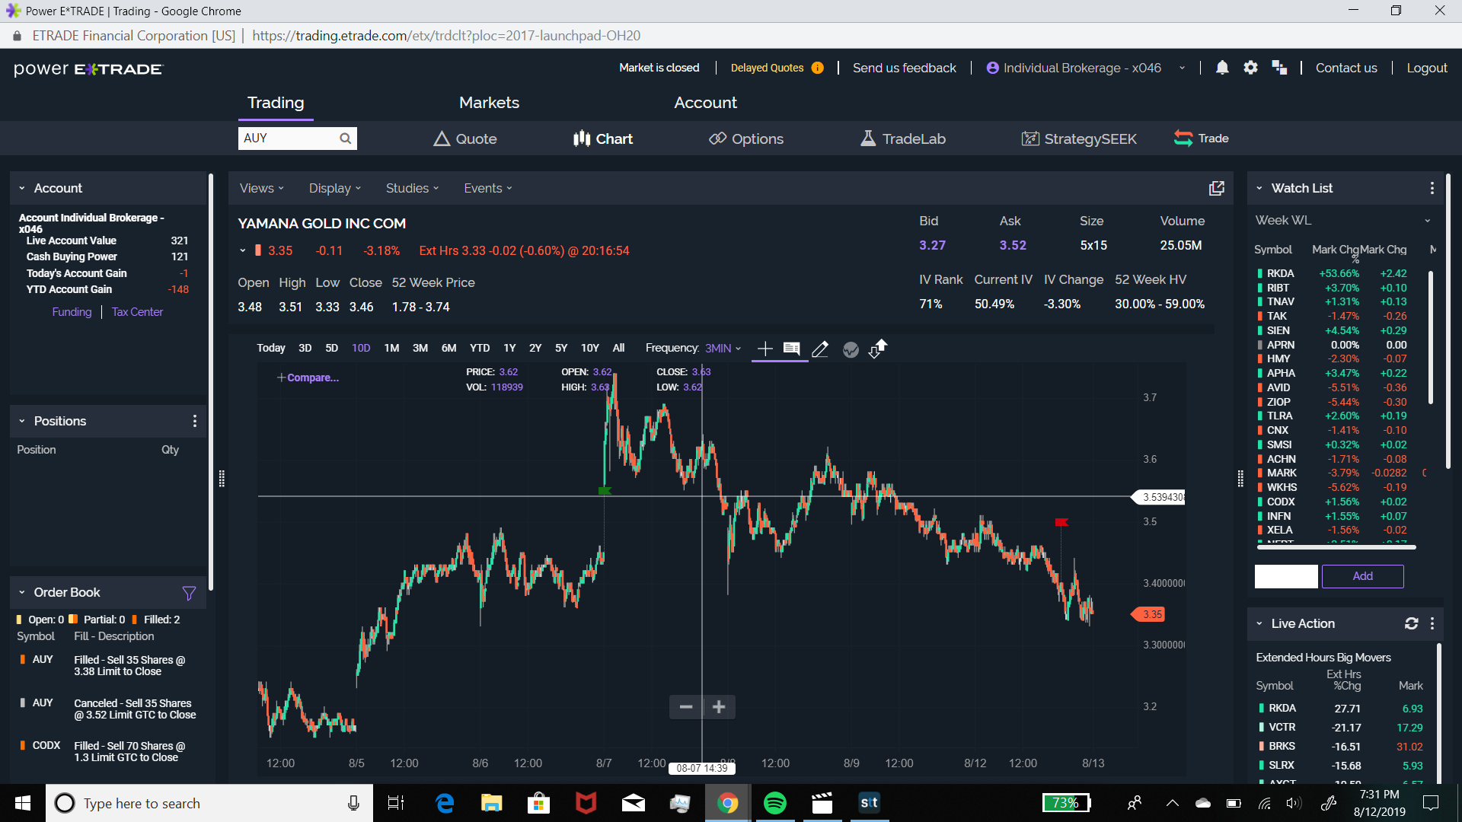The height and width of the screenshot is (822, 1462).
Task: Open Positions panel options menu
Action: (195, 421)
